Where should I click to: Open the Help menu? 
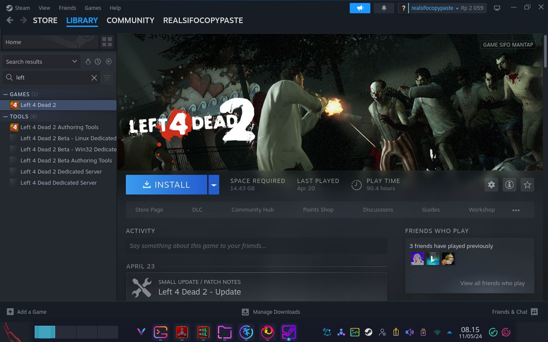pyautogui.click(x=115, y=8)
